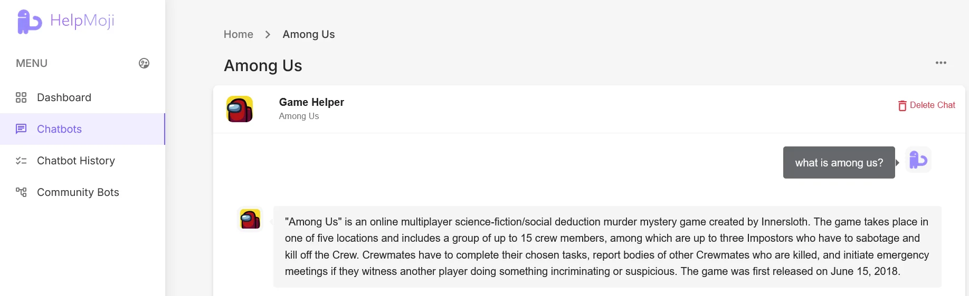This screenshot has height=296, width=969.
Task: Click the Game Helper crewmate avatar in header
Action: (240, 109)
